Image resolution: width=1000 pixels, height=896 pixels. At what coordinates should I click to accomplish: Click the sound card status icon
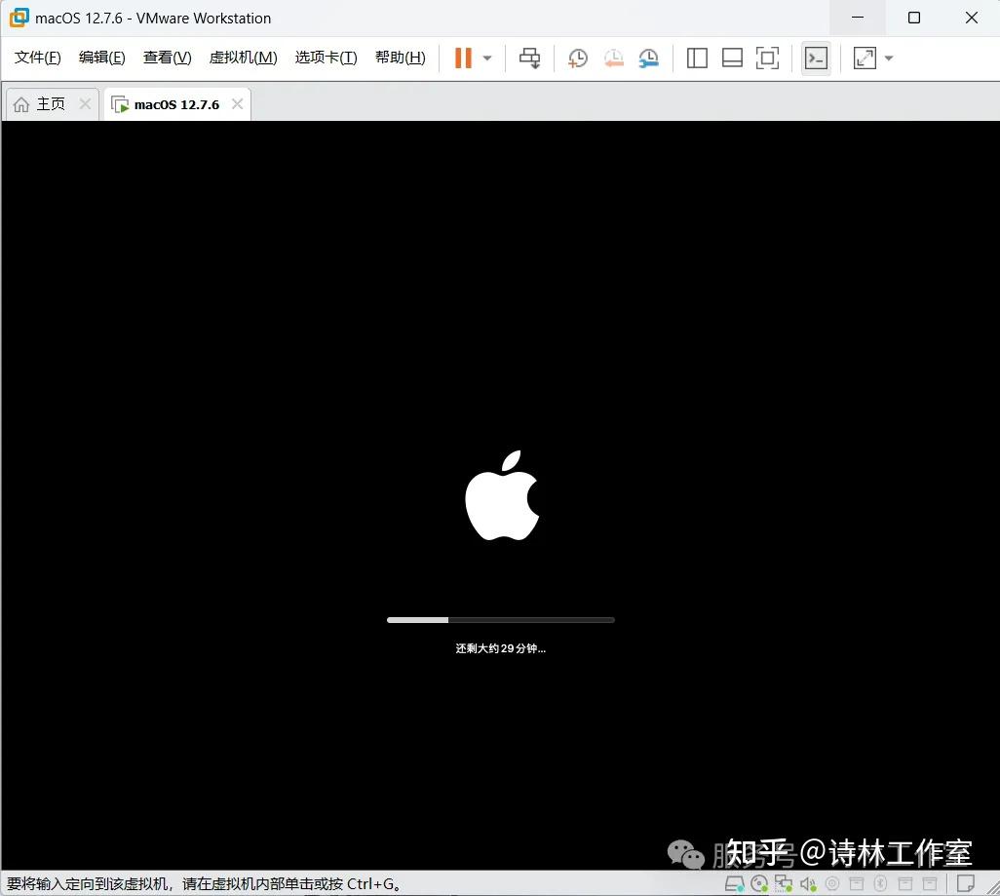point(808,884)
